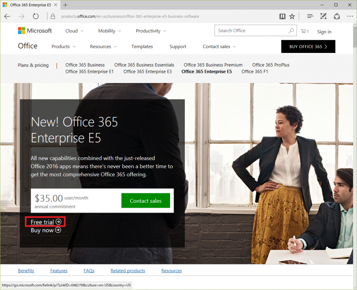
Task: Click the Buy now arrow icon
Action: pyautogui.click(x=58, y=230)
